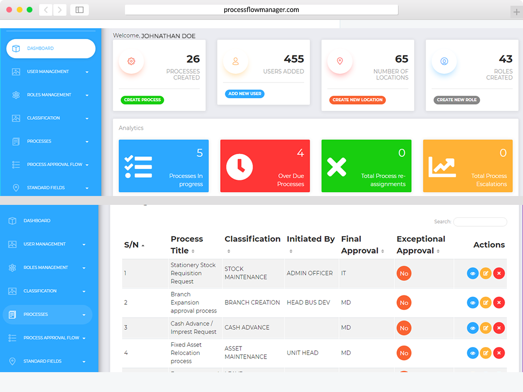Click Roles Management flower icon in top sidebar
Image resolution: width=523 pixels, height=392 pixels.
(x=16, y=95)
